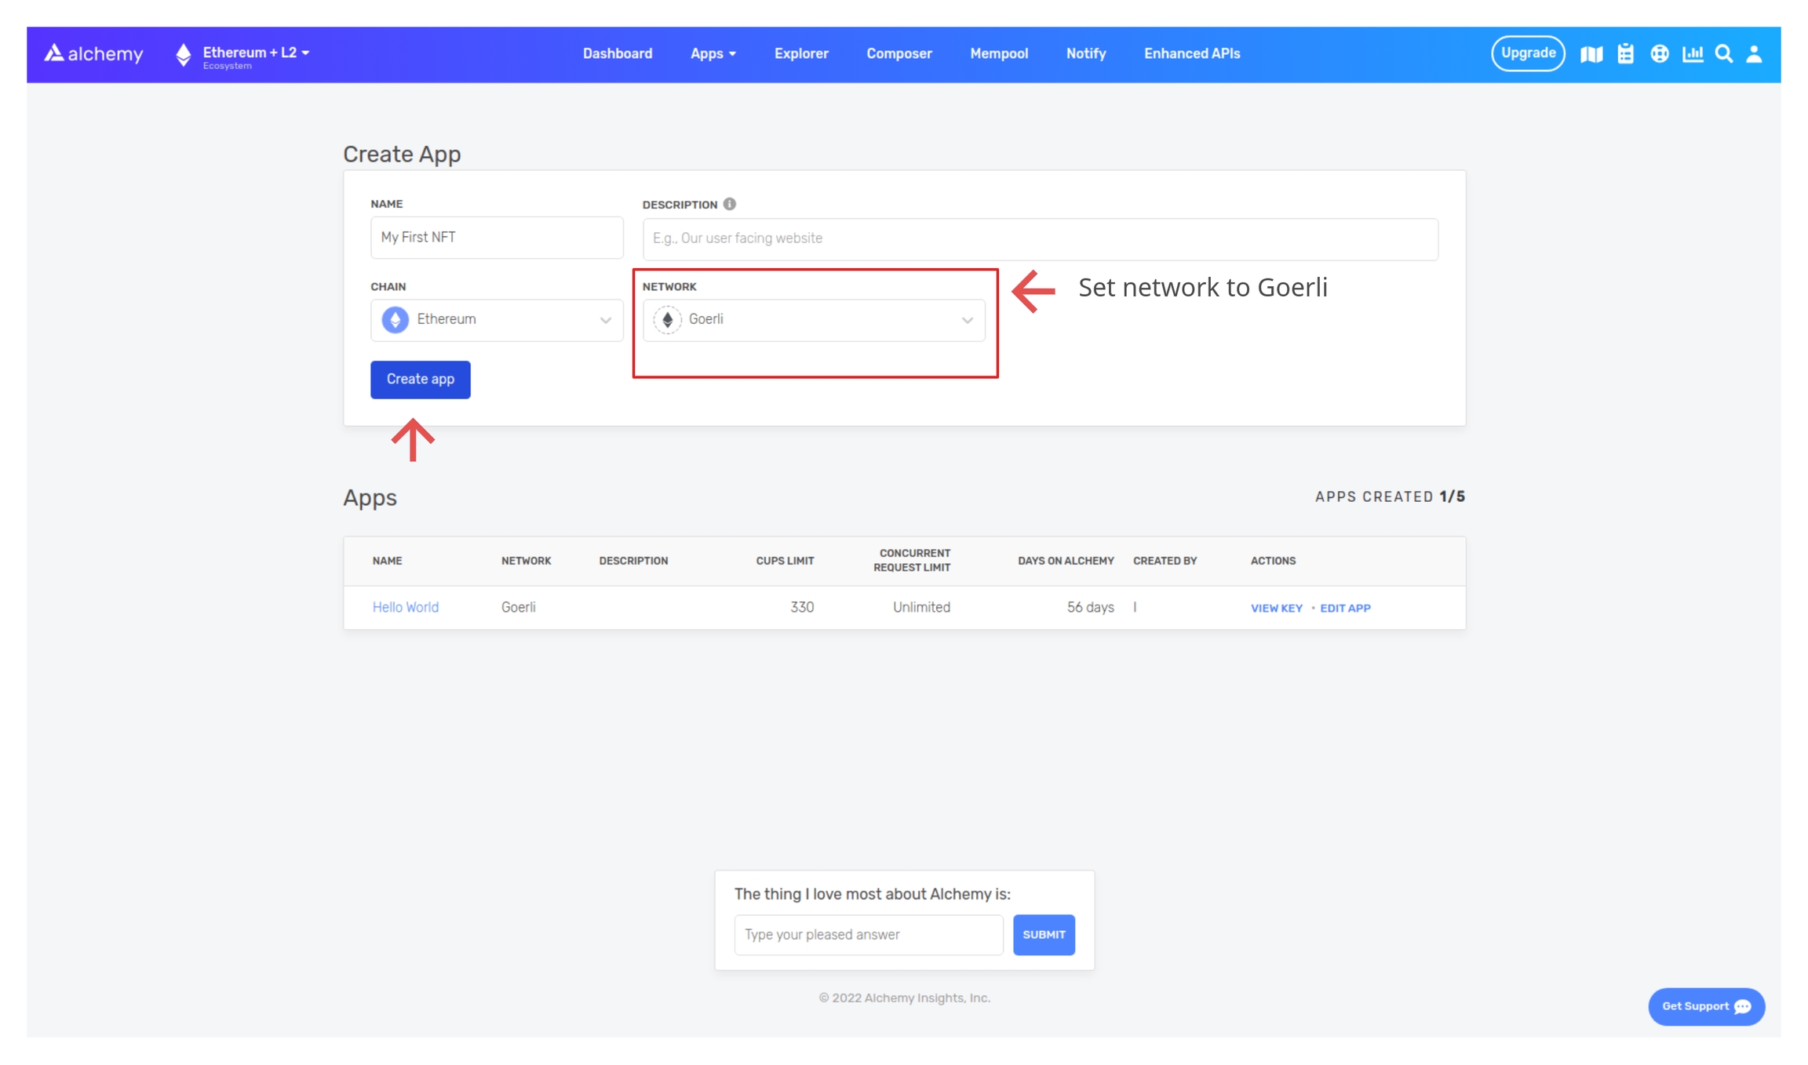
Task: Click the Upgrade button
Action: (x=1528, y=53)
